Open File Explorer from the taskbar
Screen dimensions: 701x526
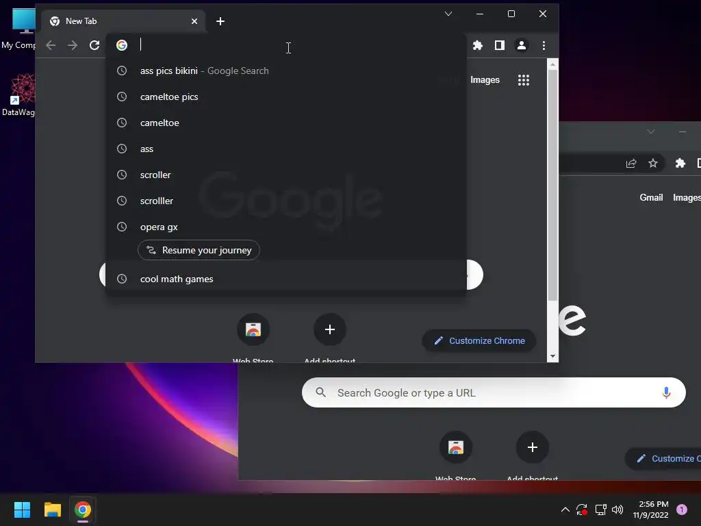point(52,510)
